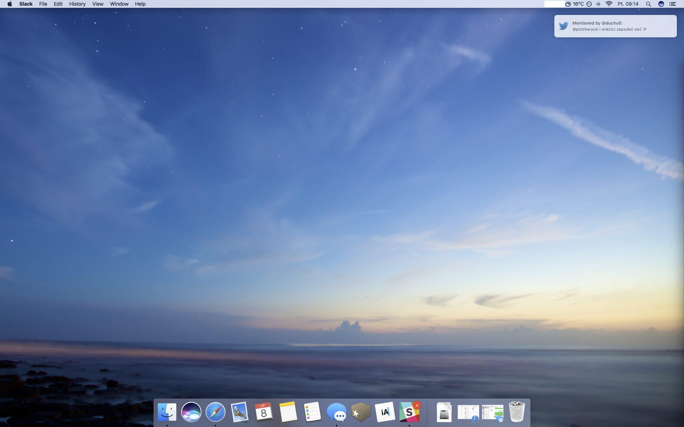684x427 pixels.
Task: Click the weather 16°C menu bar item
Action: (574, 4)
